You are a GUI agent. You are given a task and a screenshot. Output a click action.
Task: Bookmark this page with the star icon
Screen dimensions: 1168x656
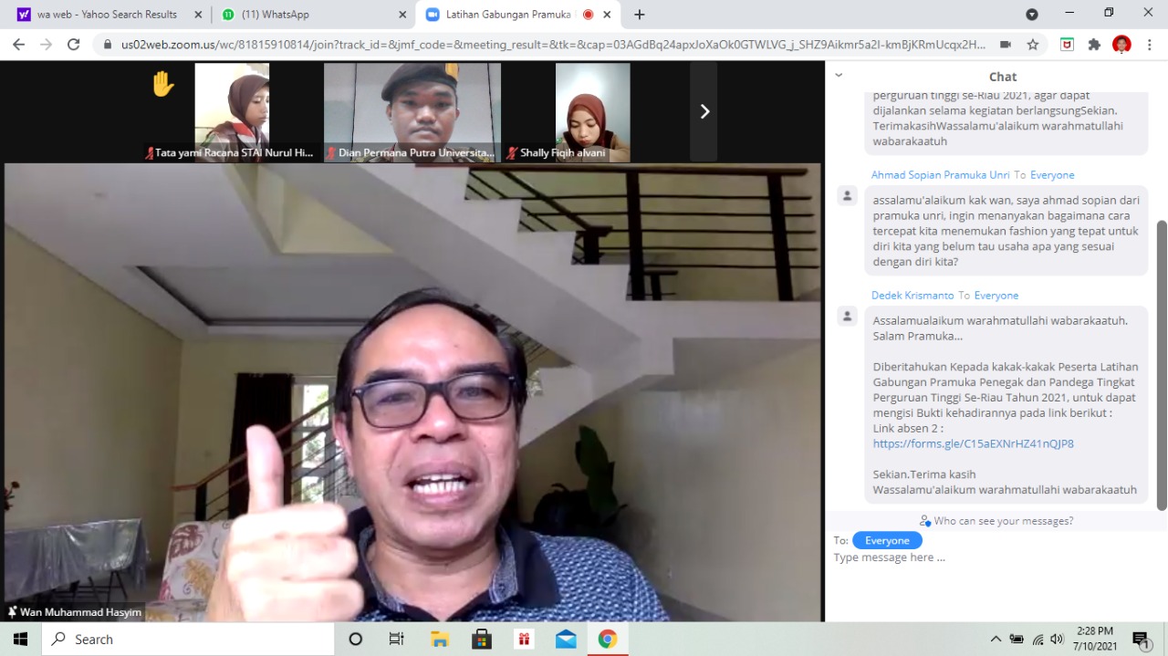coord(1032,44)
